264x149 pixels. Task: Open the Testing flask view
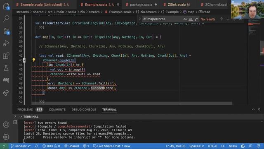(6, 68)
